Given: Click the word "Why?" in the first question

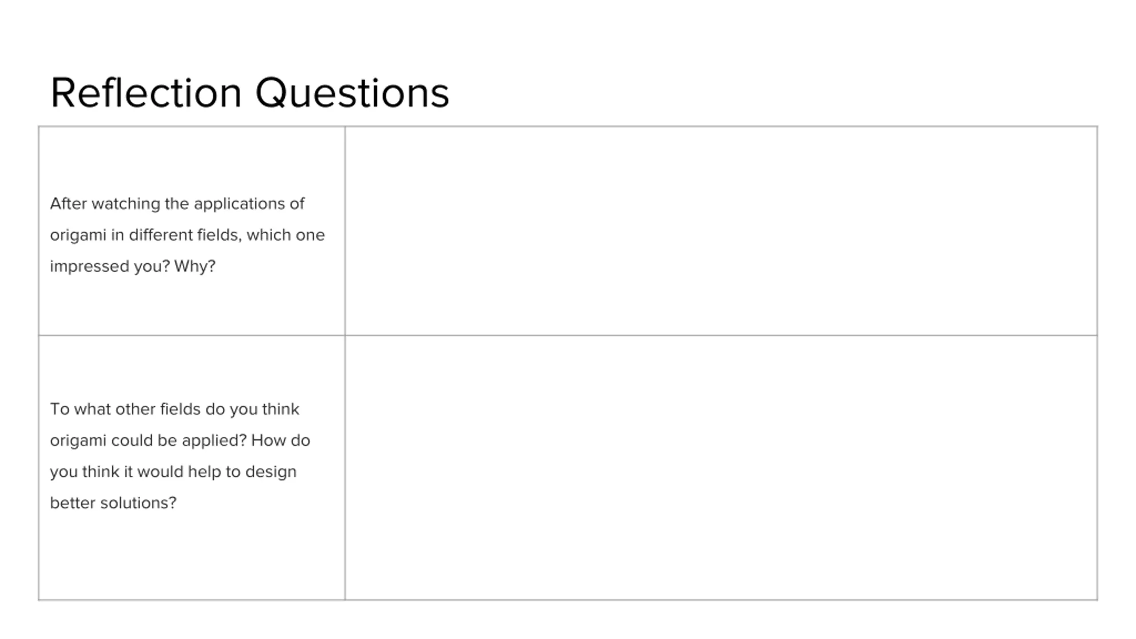Looking at the screenshot, I should click(195, 266).
